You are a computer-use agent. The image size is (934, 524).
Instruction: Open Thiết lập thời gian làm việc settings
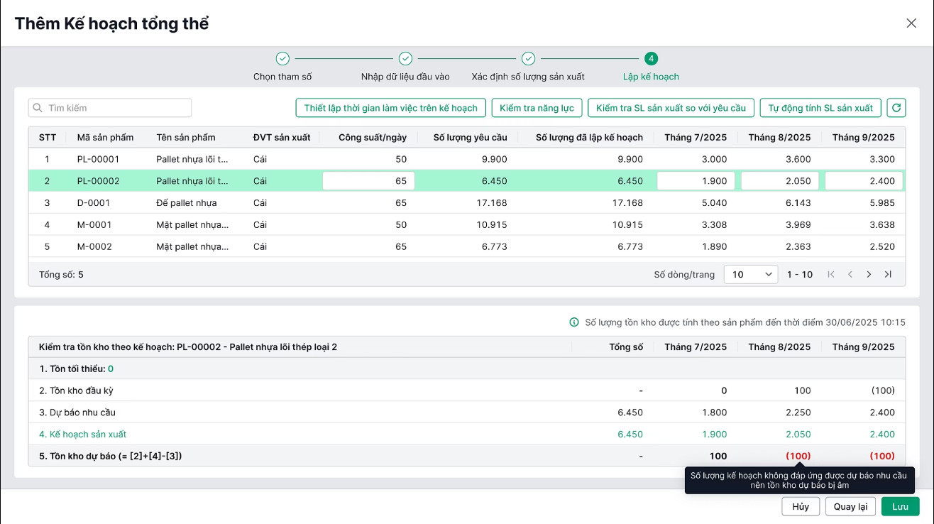tap(390, 108)
